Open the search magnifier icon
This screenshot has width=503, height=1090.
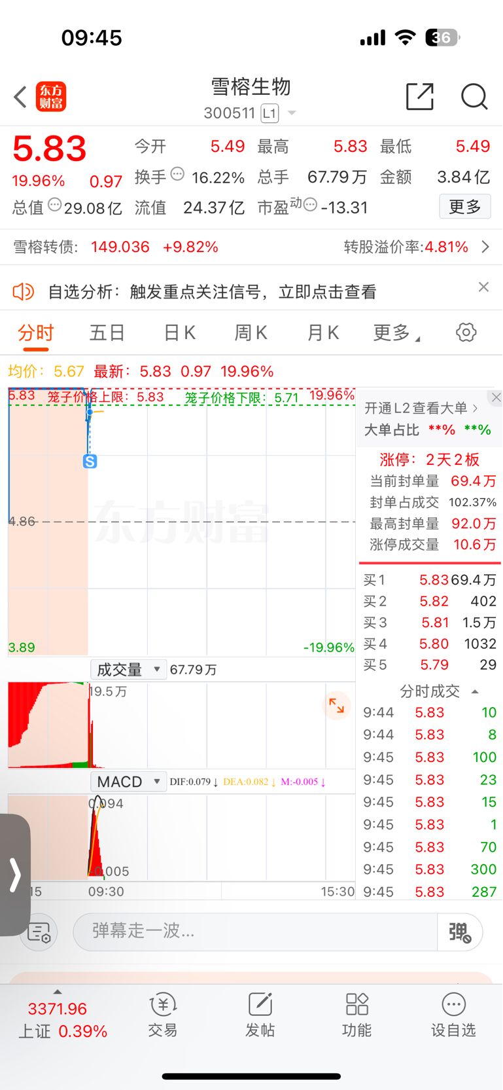[x=474, y=97]
